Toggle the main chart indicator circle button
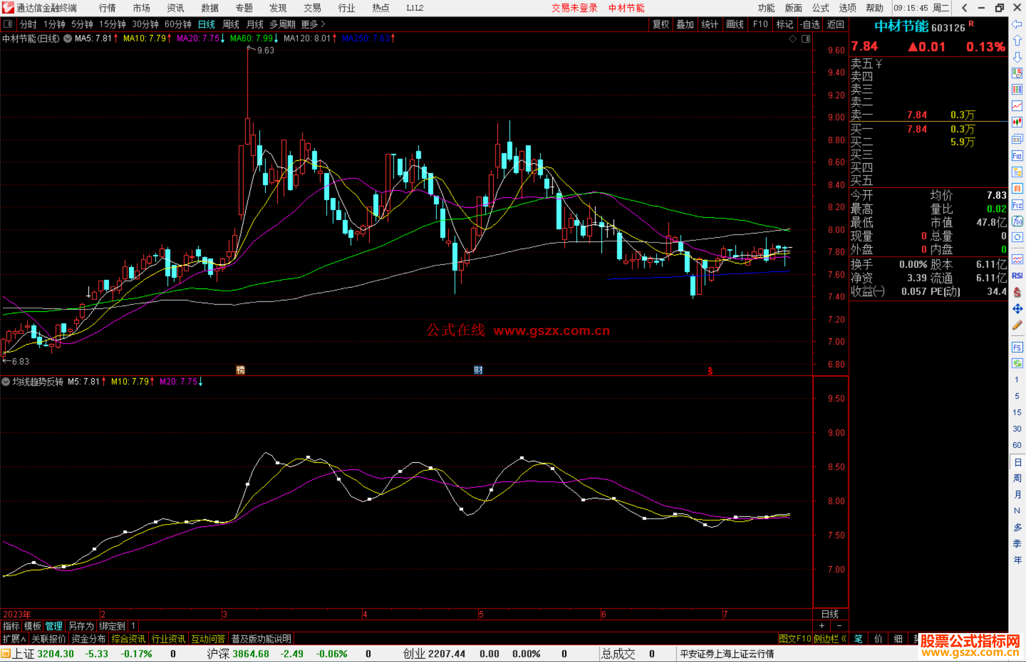The width and height of the screenshot is (1026, 662). [x=67, y=38]
